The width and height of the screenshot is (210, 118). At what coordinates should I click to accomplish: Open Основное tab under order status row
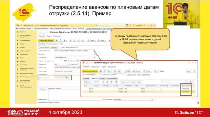86,78
